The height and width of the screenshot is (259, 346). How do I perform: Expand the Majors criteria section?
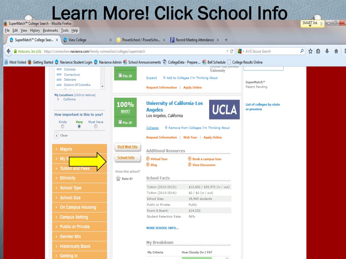pos(79,149)
